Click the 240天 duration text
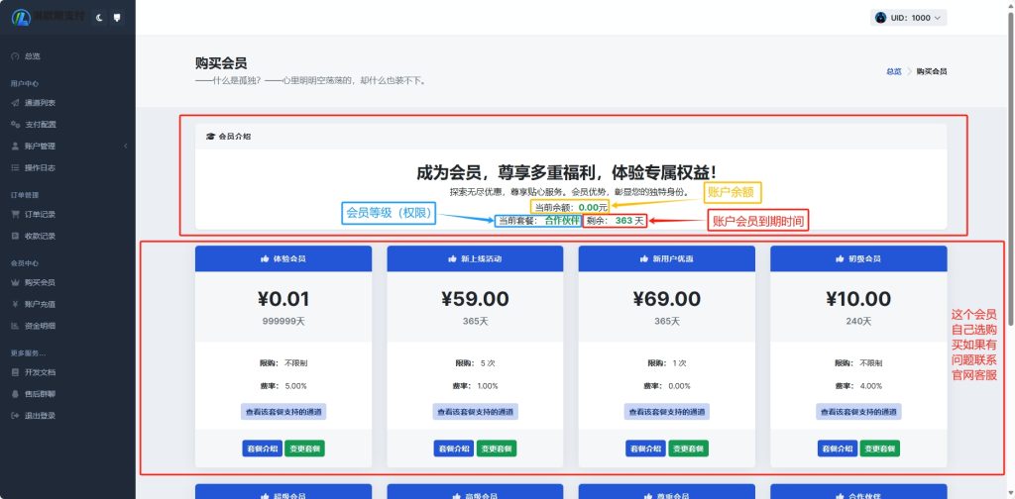 point(858,321)
